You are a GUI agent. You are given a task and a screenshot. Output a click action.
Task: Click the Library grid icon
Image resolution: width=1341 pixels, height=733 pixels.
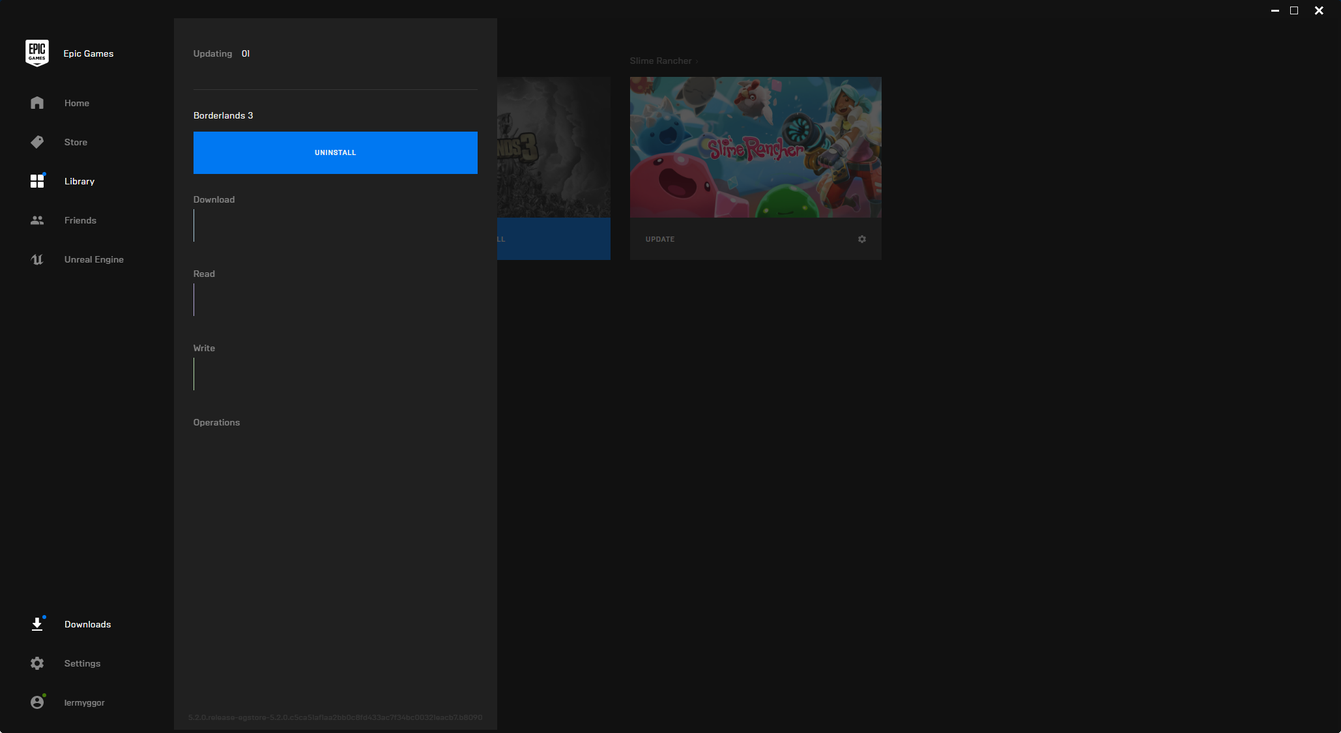37,181
